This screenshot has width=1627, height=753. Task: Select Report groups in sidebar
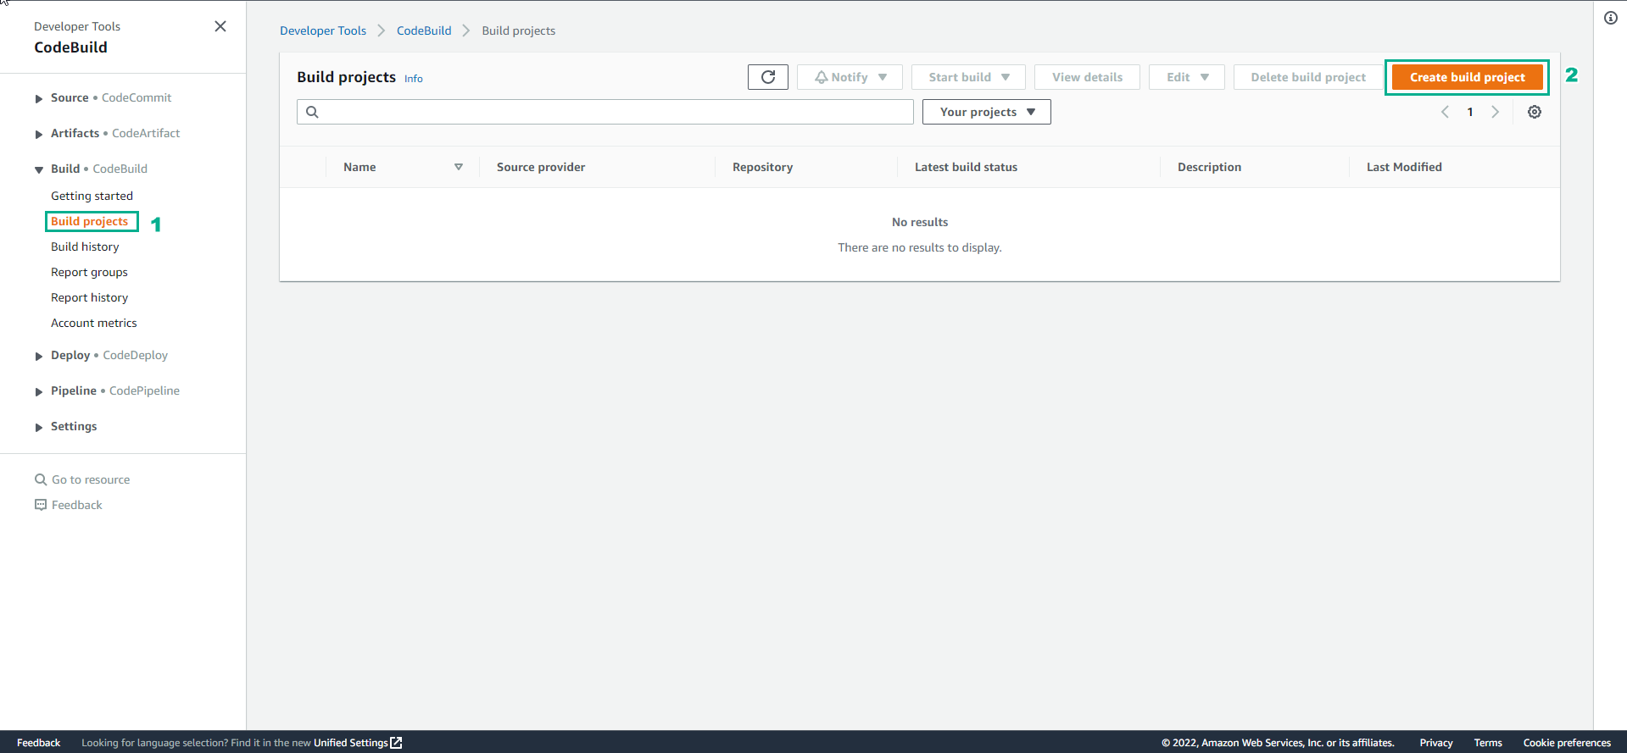(x=89, y=272)
